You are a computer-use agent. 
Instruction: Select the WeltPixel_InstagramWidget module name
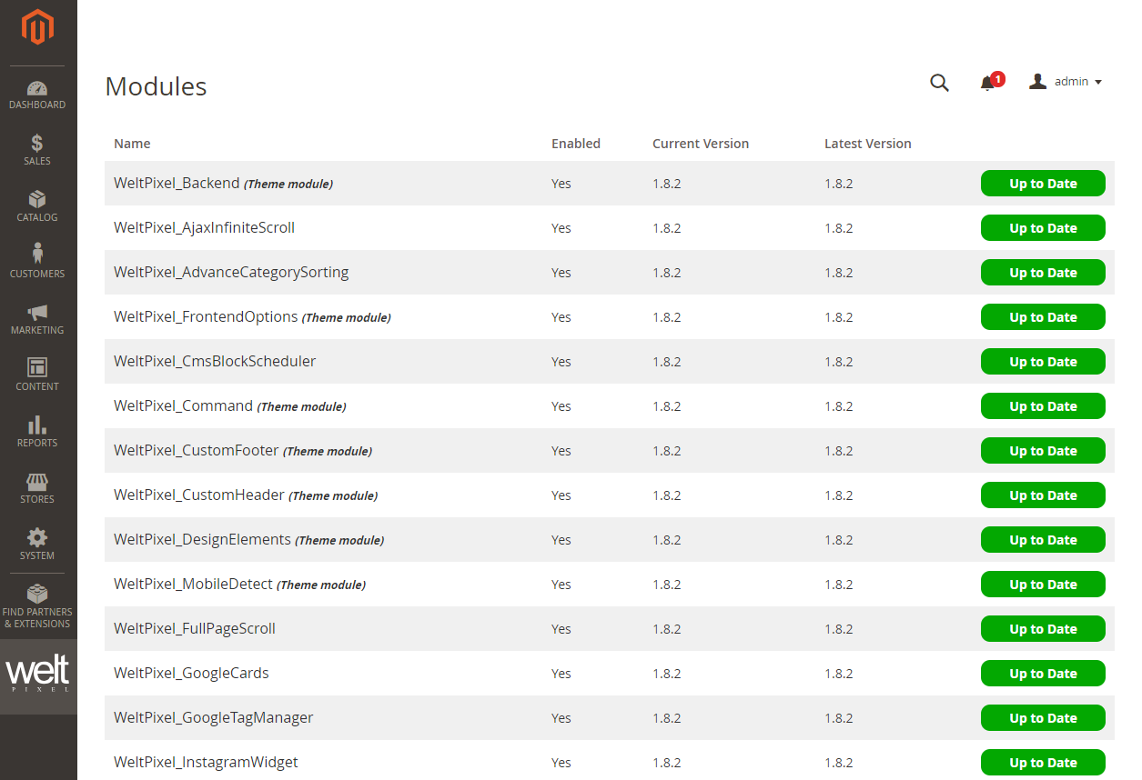tap(206, 762)
